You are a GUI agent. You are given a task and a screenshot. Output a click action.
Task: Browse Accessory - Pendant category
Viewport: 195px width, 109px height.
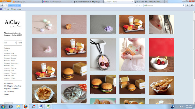10,73
